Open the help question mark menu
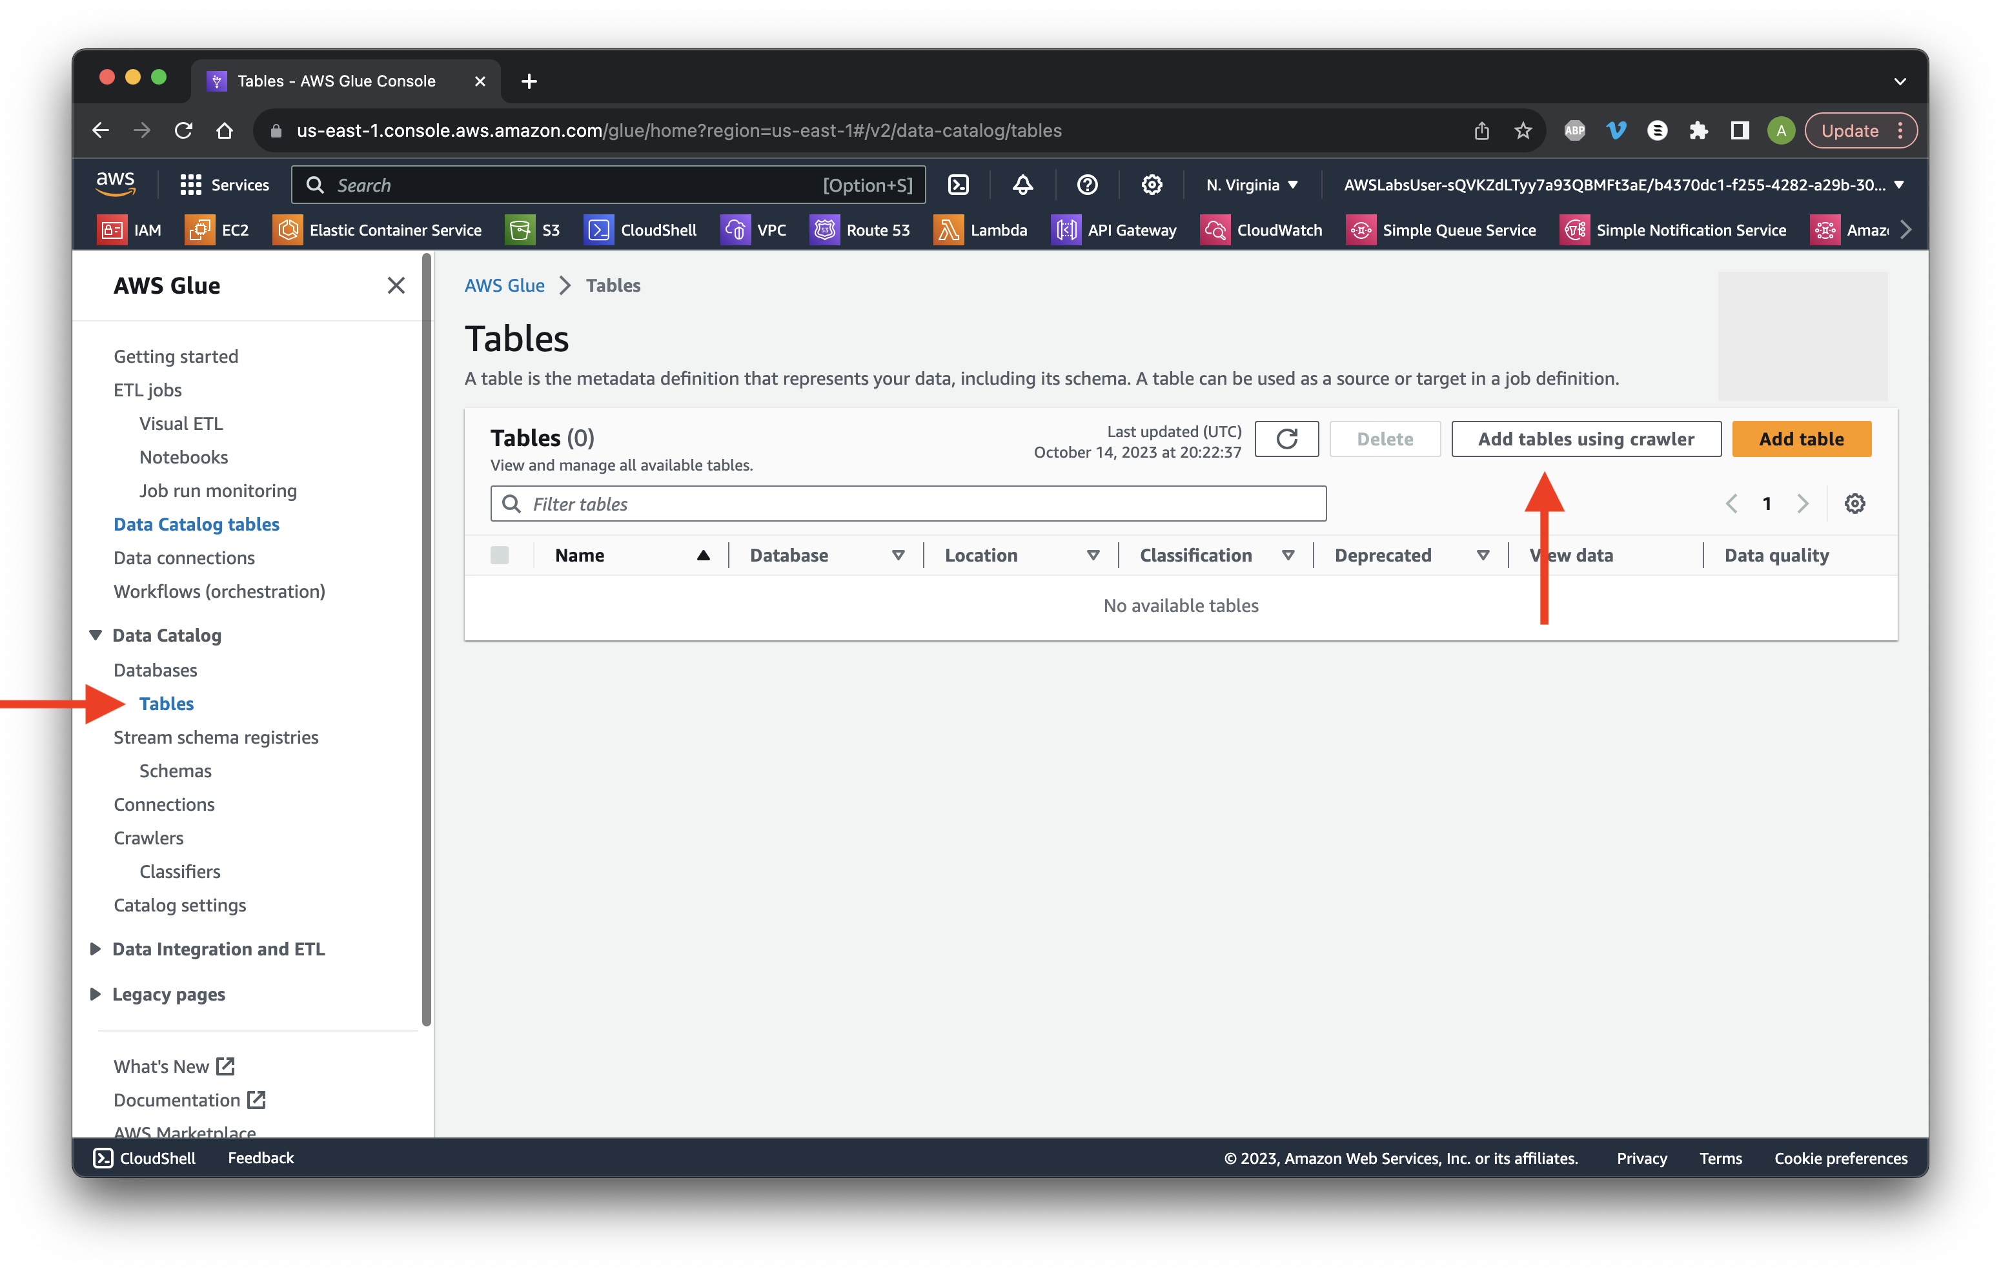The image size is (2001, 1273). click(1087, 185)
